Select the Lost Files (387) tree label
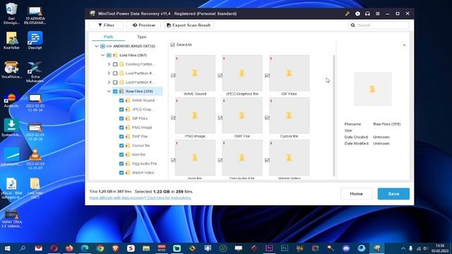 (x=133, y=55)
